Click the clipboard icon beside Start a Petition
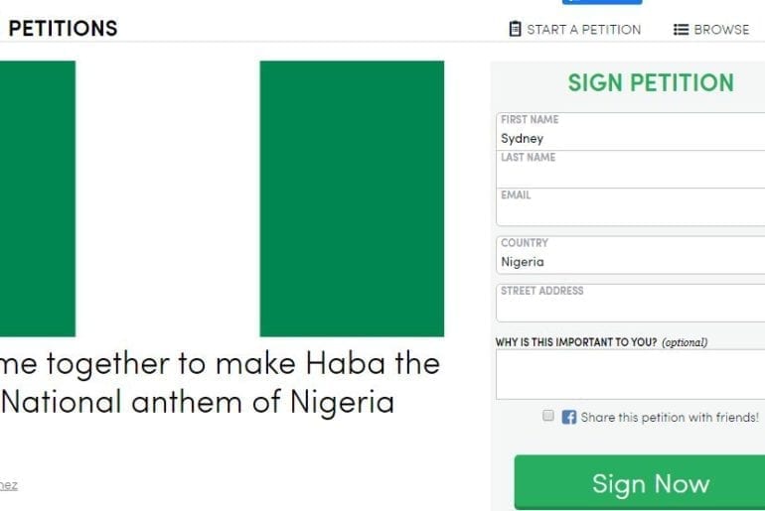The width and height of the screenshot is (765, 511). tap(515, 29)
